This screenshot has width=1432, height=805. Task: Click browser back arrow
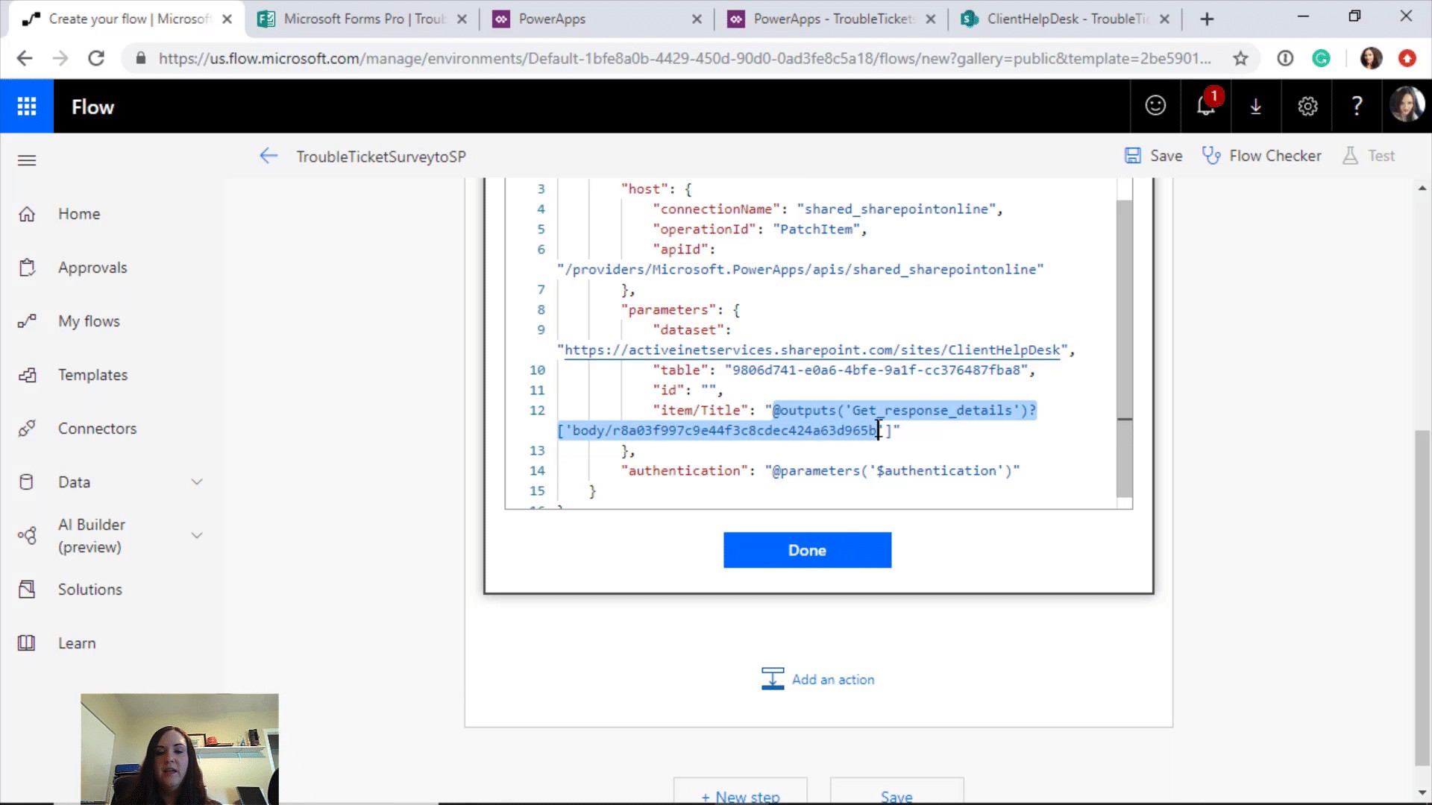pos(25,58)
